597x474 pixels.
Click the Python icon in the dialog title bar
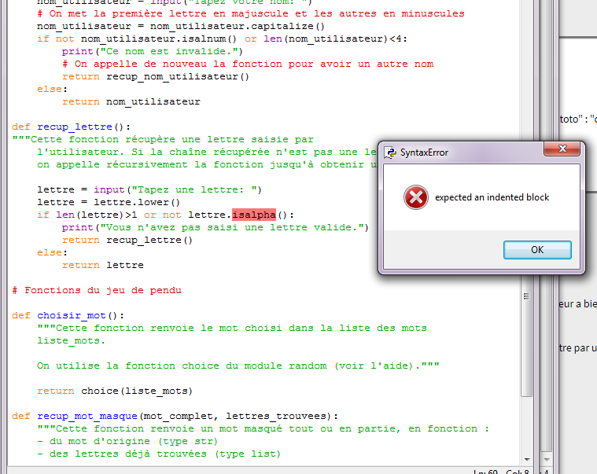[x=390, y=152]
